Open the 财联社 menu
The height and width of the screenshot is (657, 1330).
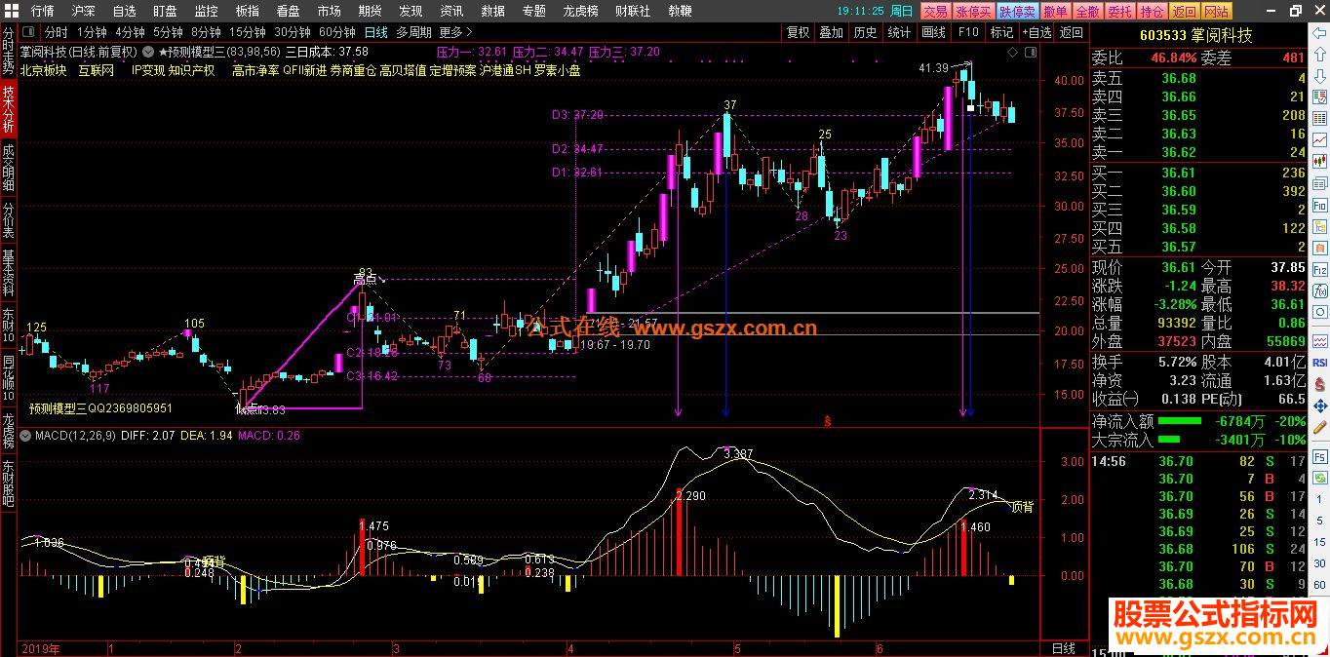pos(635,11)
